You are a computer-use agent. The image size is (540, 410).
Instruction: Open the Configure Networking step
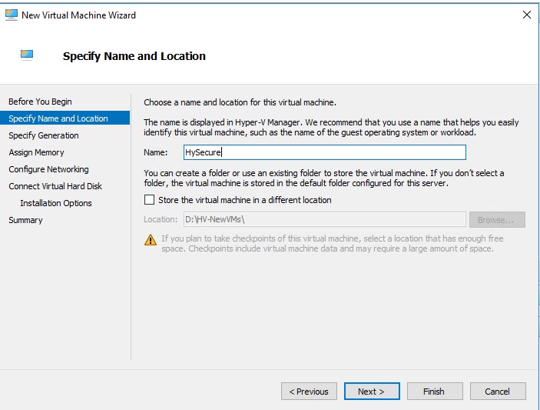click(48, 169)
